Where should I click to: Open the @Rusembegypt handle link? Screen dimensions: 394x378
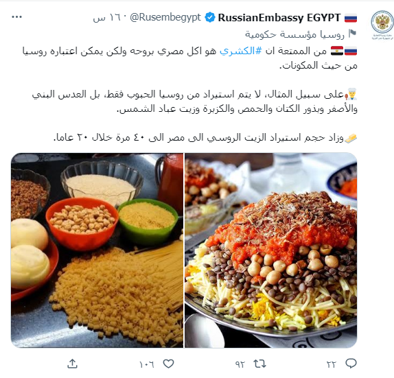pos(165,18)
